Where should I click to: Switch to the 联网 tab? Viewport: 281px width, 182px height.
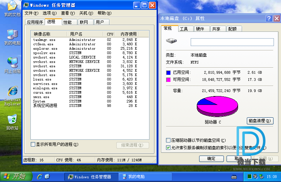[x=86, y=22]
